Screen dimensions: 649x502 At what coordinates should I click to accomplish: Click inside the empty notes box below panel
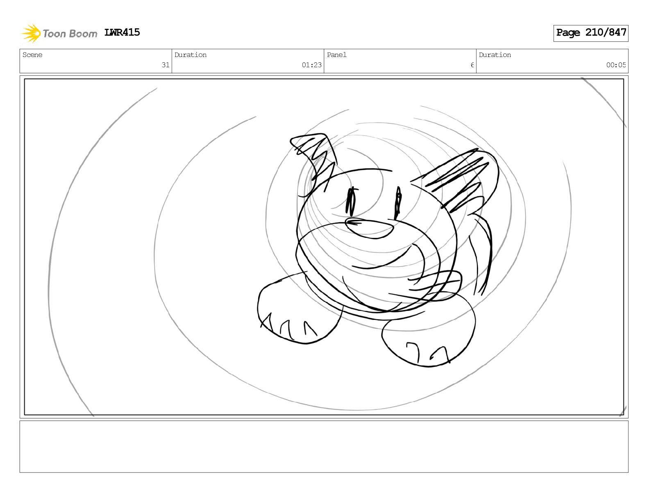(324, 447)
